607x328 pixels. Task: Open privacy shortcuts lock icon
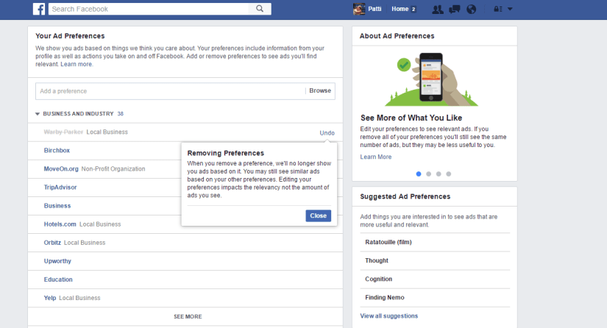pyautogui.click(x=498, y=9)
